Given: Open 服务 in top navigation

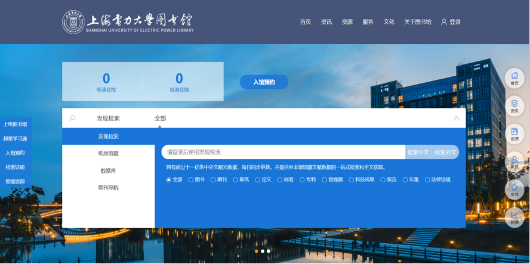Looking at the screenshot, I should click(368, 22).
